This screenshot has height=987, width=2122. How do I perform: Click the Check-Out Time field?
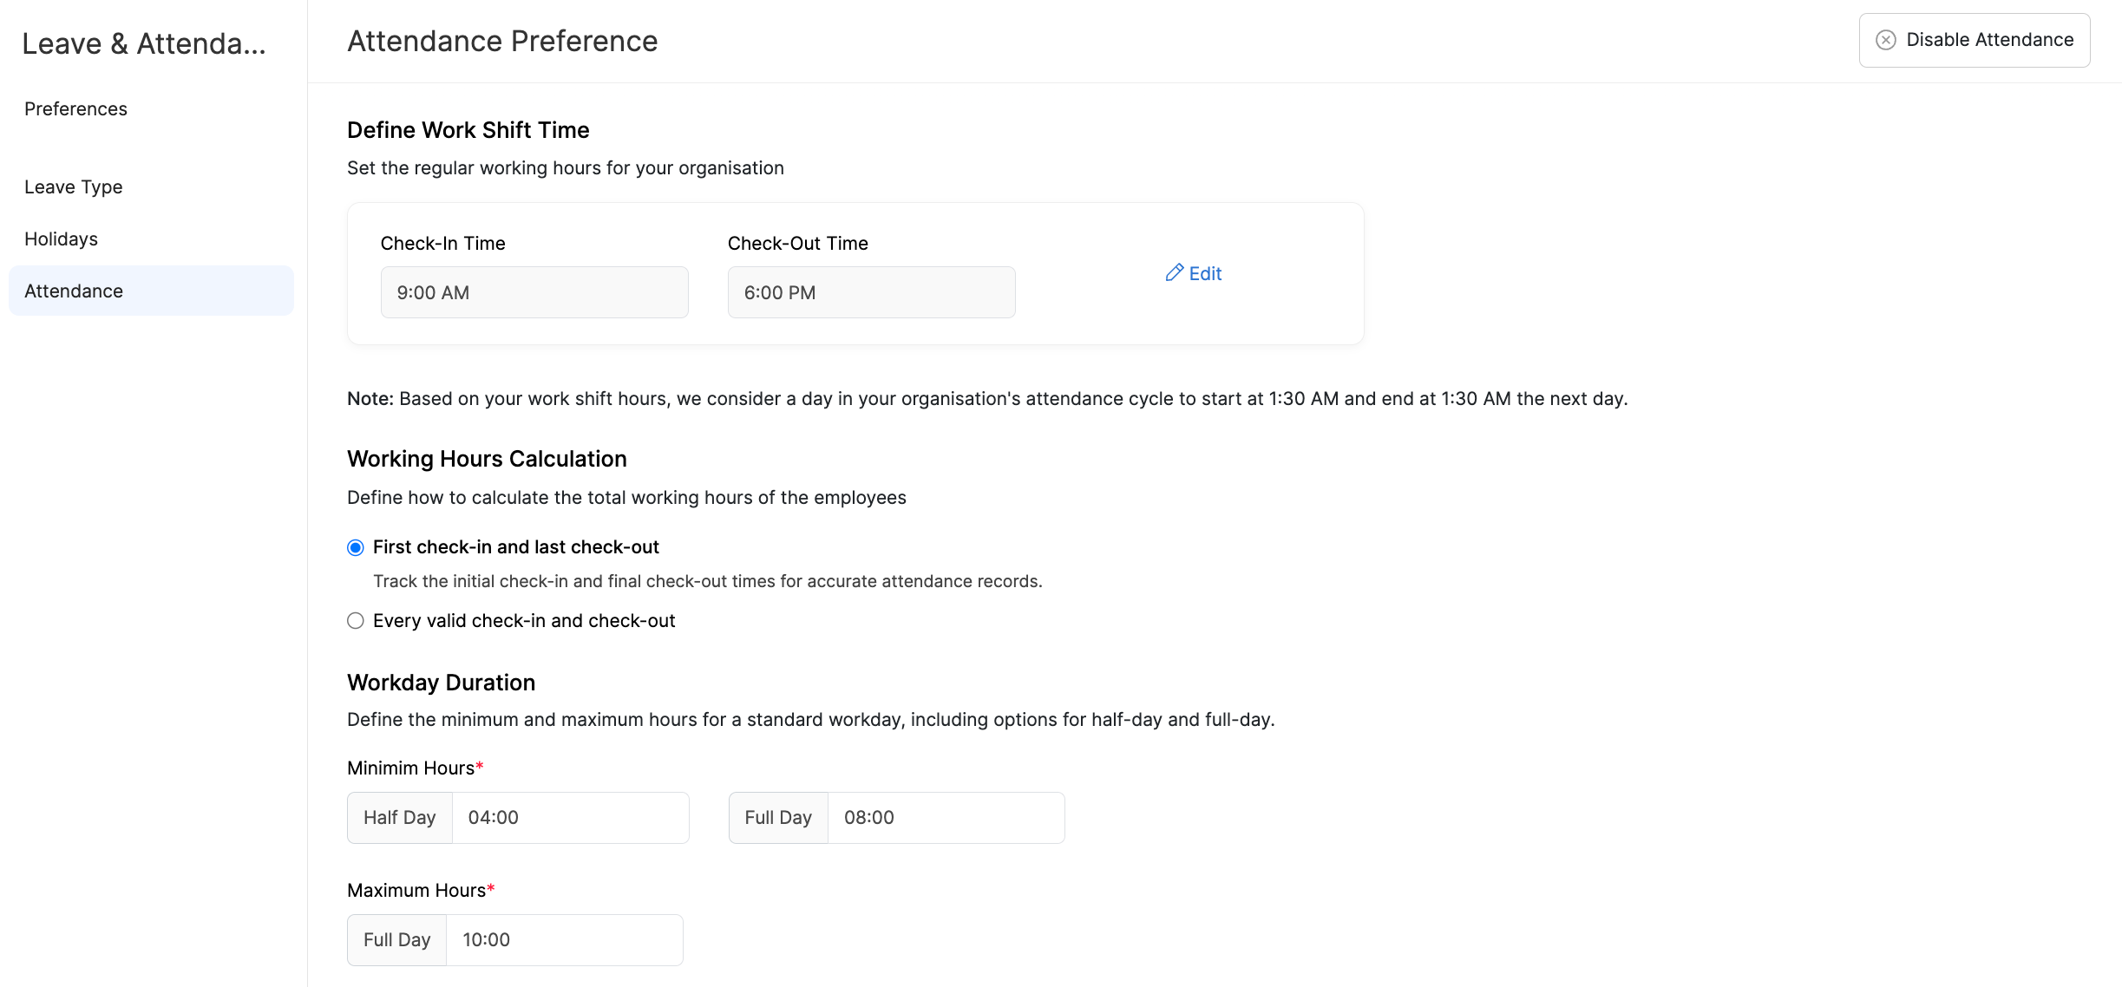click(x=870, y=292)
